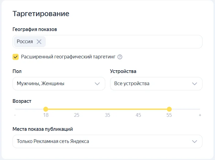The width and height of the screenshot is (215, 160).
Task: Click the Расширенный географический таргетинг label
Action: click(x=68, y=57)
